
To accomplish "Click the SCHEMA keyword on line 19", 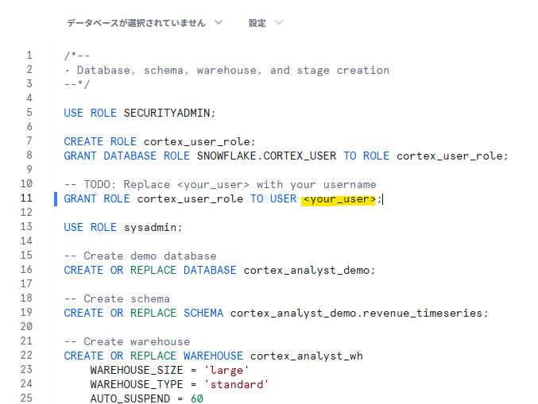I will click(203, 313).
